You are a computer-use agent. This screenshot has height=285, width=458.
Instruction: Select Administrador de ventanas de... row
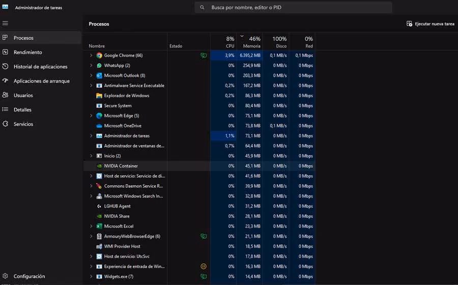pyautogui.click(x=199, y=146)
